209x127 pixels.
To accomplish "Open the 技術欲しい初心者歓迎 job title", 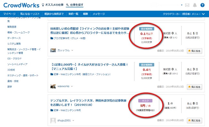I will (90, 31).
